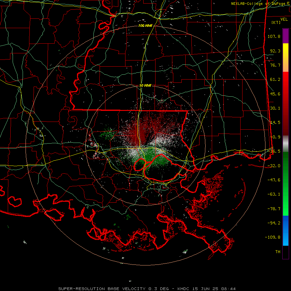Screen dimensions: 291x291
Task: Pick the gray segment of the color bar
Action: [286, 144]
